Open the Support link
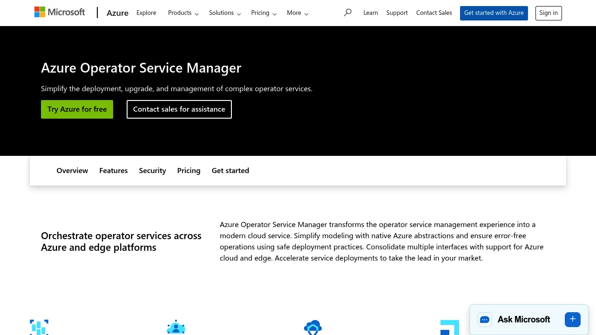596x335 pixels. tap(397, 13)
